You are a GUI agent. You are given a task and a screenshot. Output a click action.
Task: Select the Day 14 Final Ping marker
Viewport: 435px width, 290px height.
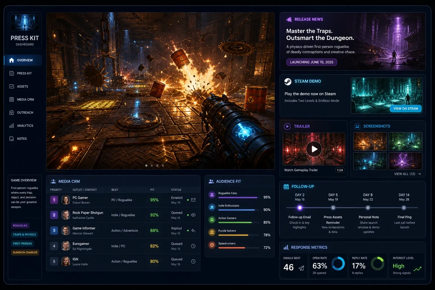click(404, 208)
